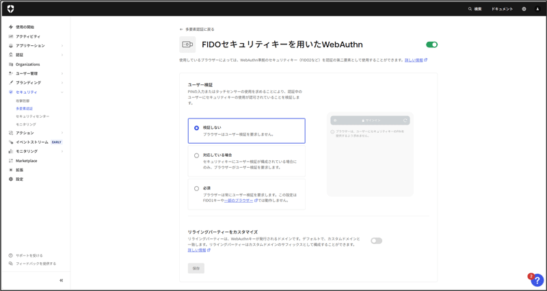547x291 pixels.
Task: Click the 拡張 sidebar label
Action: coord(20,170)
